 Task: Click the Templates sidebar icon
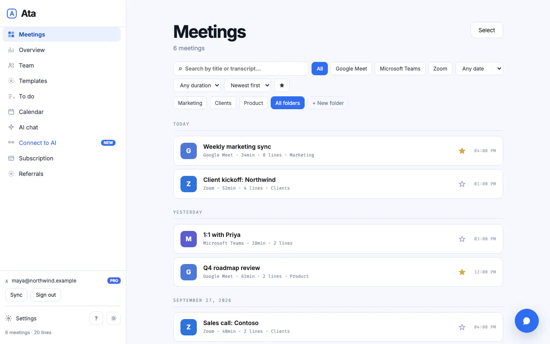pyautogui.click(x=11, y=81)
